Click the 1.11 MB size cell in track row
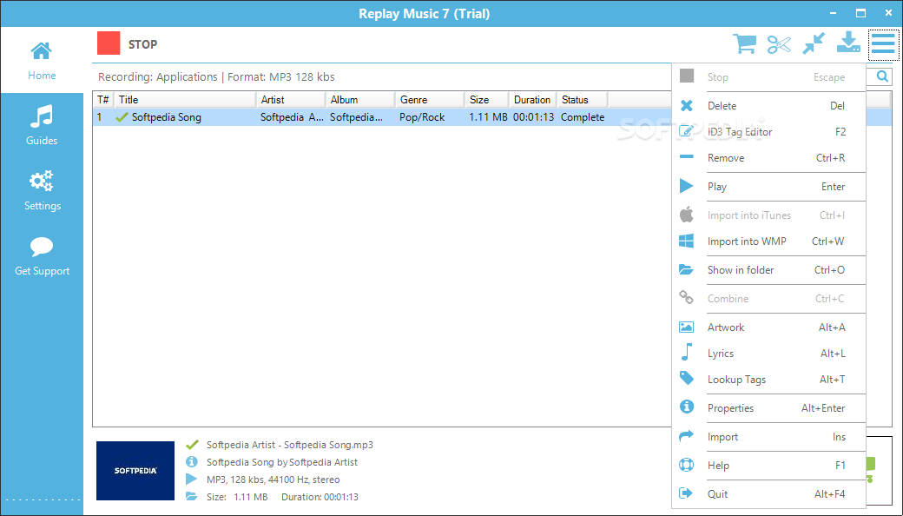The height and width of the screenshot is (516, 903). [x=488, y=117]
